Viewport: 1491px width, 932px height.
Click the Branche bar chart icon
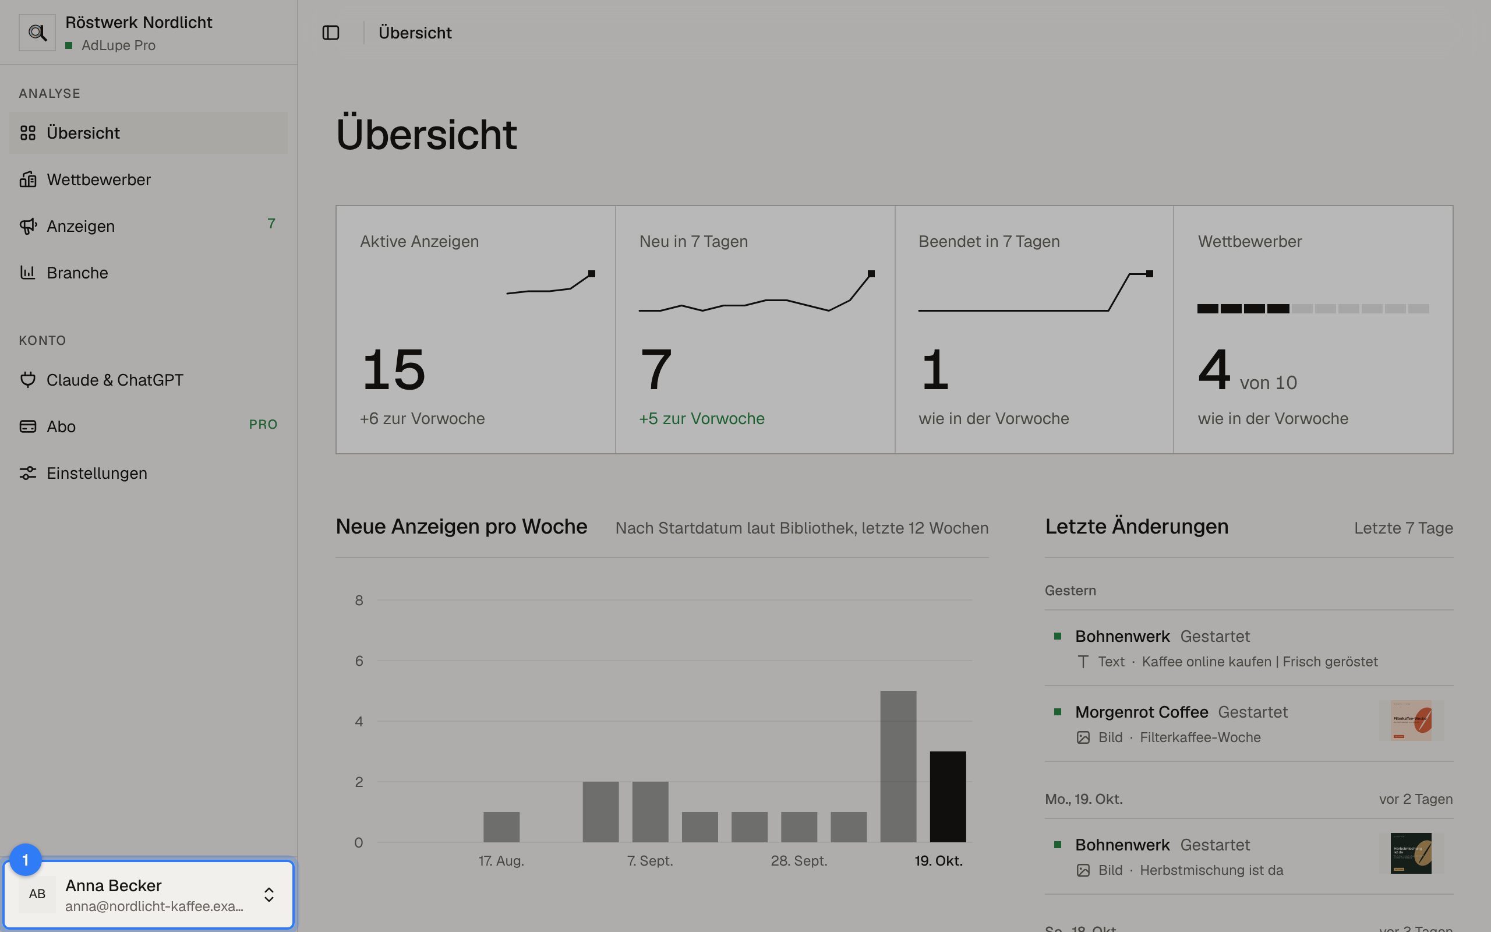coord(28,273)
